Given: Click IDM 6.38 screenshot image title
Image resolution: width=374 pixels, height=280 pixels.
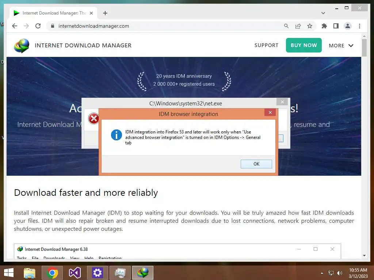Looking at the screenshot, I should point(56,249).
